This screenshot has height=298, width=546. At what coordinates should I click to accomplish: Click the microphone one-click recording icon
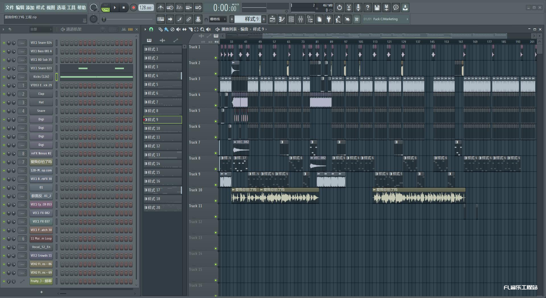(x=358, y=8)
